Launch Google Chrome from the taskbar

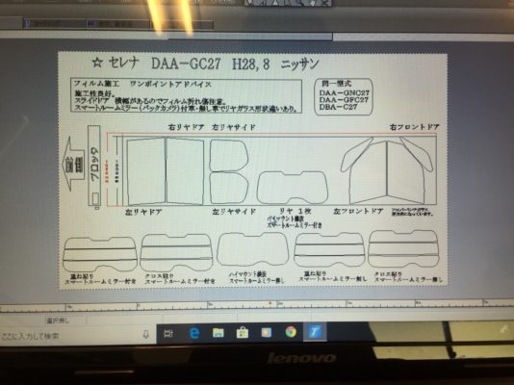[x=291, y=332]
